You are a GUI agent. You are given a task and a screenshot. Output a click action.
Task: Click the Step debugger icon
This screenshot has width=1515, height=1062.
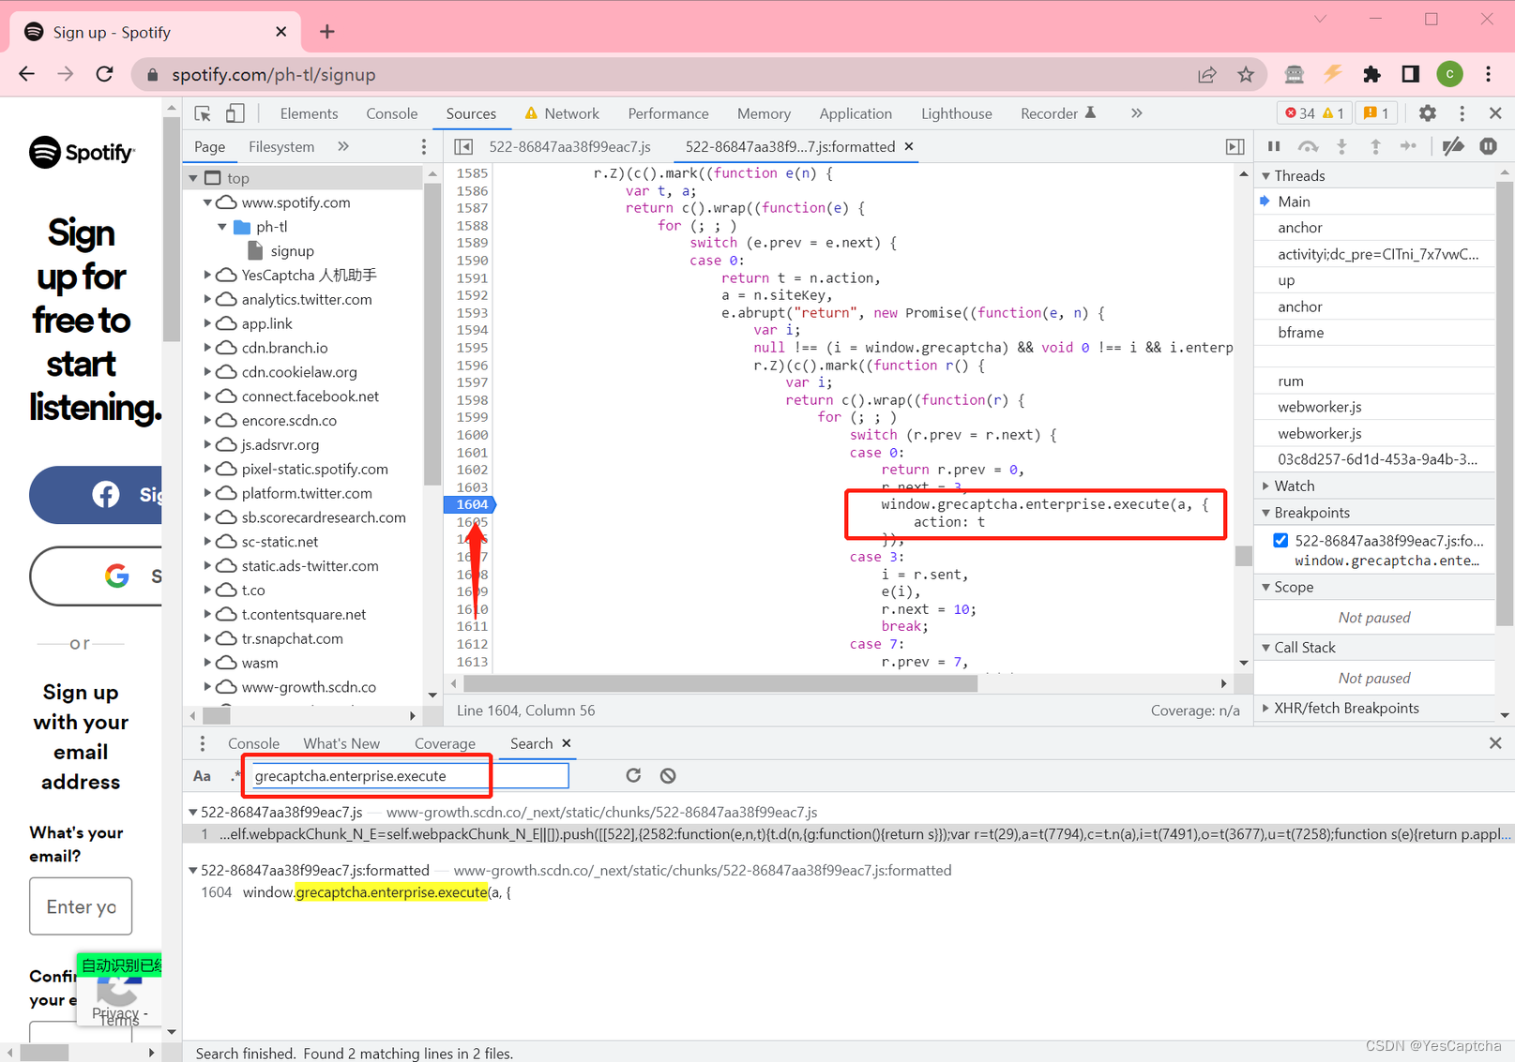[x=1408, y=146]
